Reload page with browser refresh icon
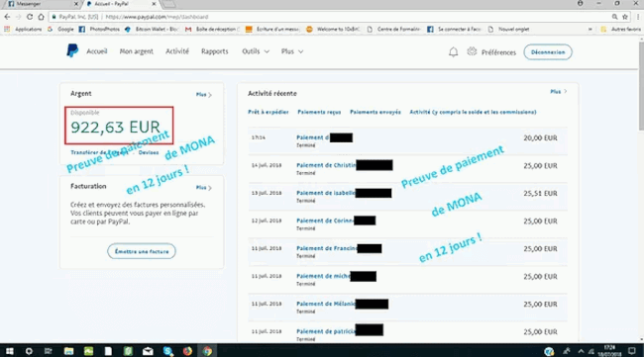 [x=29, y=17]
